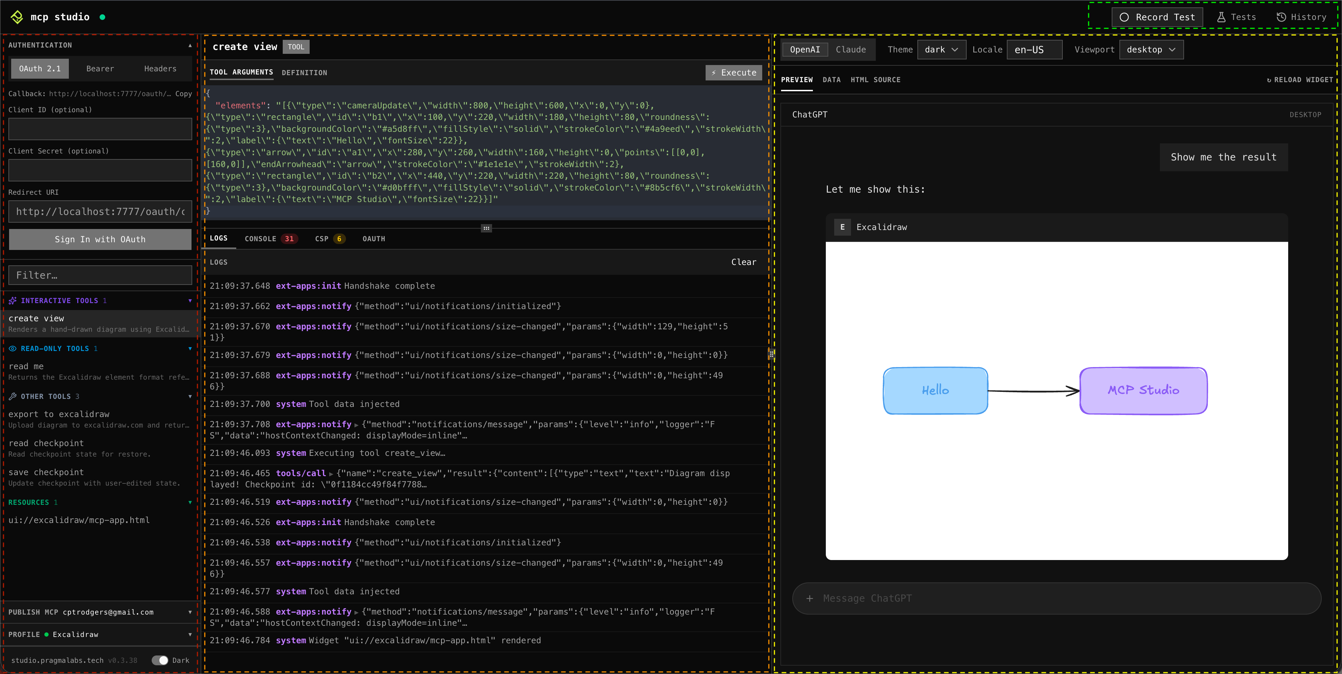The height and width of the screenshot is (674, 1342).
Task: Click the Locale en-US field
Action: (1034, 50)
